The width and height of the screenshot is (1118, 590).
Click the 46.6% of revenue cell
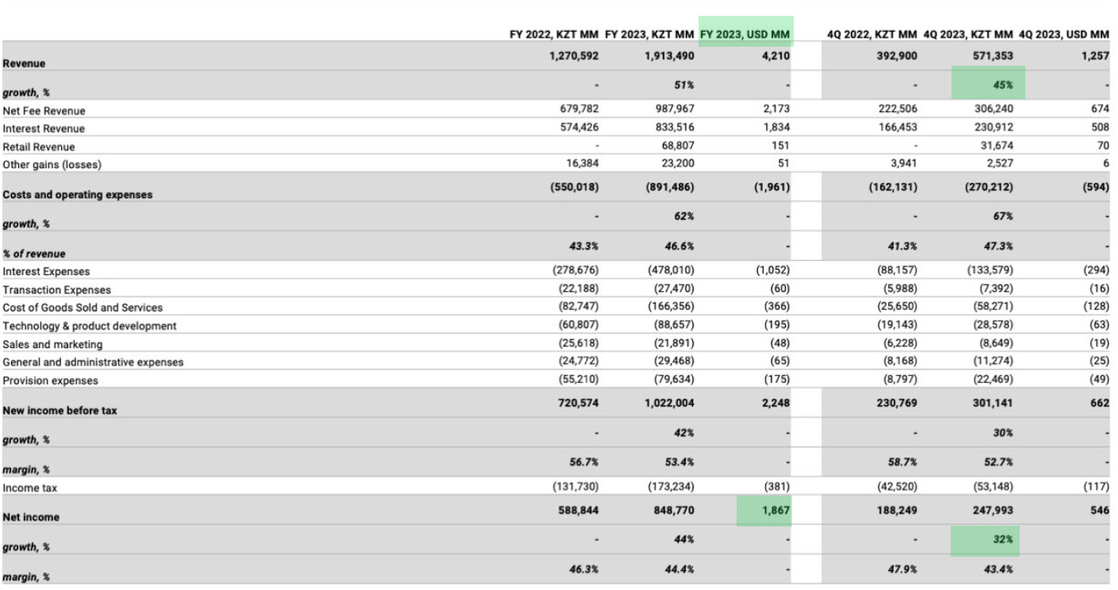(x=680, y=246)
